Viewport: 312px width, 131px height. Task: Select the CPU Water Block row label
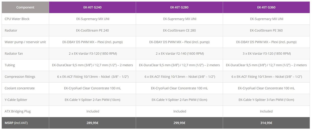click(x=17, y=19)
